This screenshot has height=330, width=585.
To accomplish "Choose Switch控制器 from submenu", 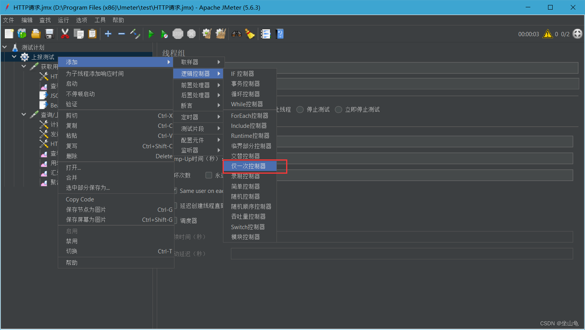I will (x=250, y=227).
